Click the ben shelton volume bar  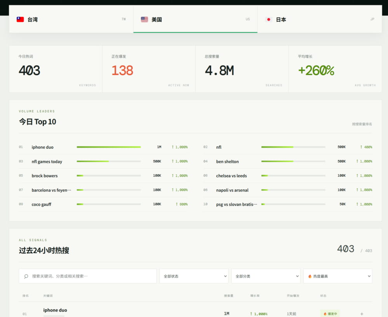click(x=293, y=161)
